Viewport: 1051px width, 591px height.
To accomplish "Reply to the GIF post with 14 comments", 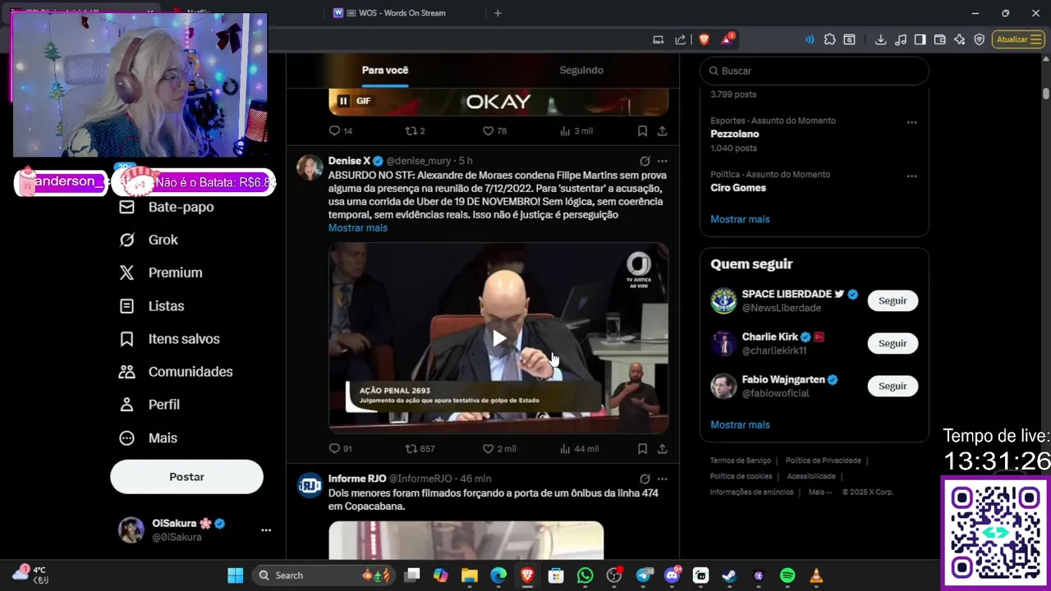I will click(x=340, y=131).
